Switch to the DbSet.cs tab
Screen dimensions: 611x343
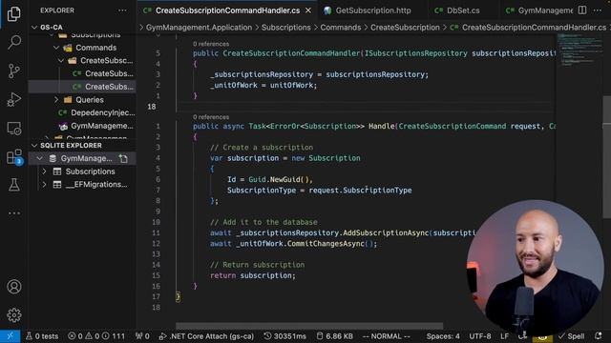(463, 10)
